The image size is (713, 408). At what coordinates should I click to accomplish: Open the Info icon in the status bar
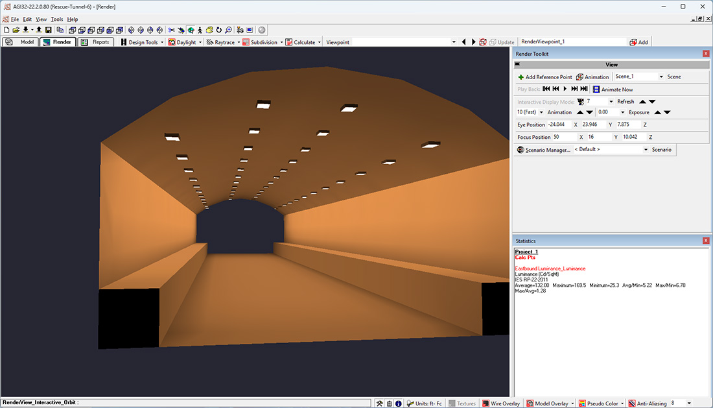coord(399,403)
